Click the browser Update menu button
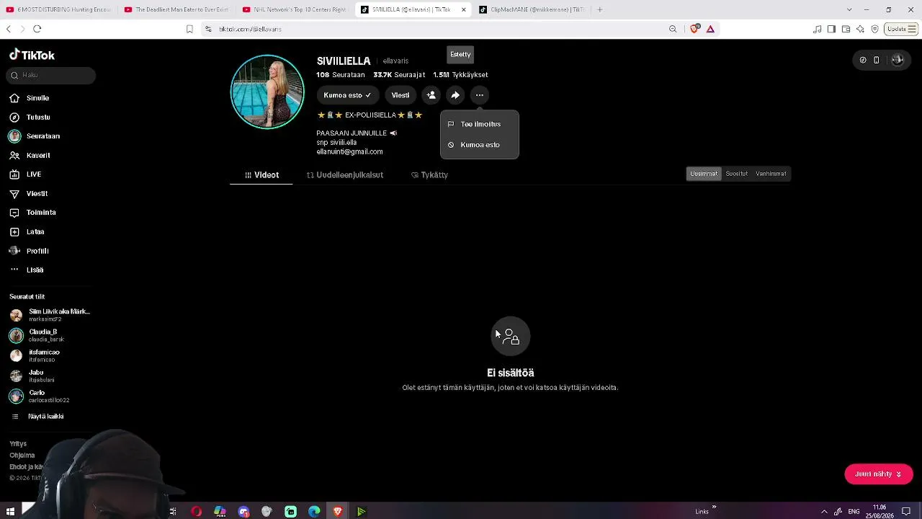The image size is (922, 519). (x=900, y=29)
